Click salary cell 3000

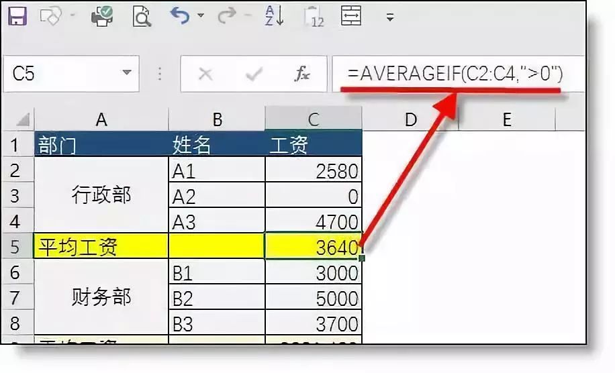[314, 272]
